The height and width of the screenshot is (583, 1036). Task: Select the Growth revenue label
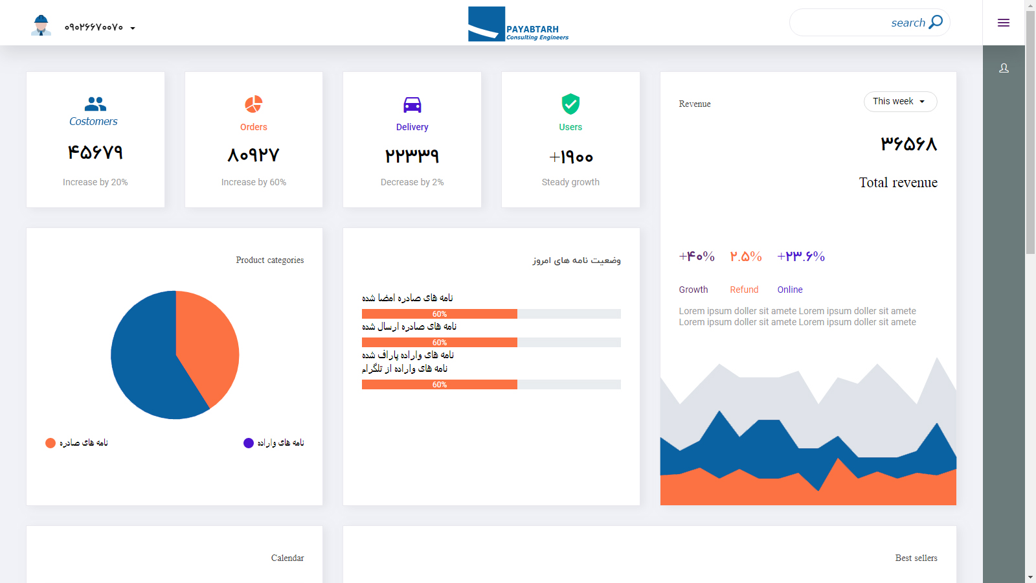point(693,290)
